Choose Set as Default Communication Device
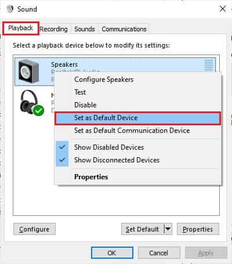This screenshot has height=264, width=232. coord(138,131)
